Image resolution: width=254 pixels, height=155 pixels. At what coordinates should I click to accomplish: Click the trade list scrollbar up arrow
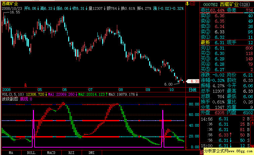pyautogui.click(x=252, y=123)
